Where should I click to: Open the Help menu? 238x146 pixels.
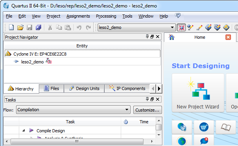coord(164,16)
